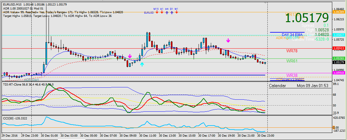Click the red H1 trend arrow

click(x=162, y=12)
